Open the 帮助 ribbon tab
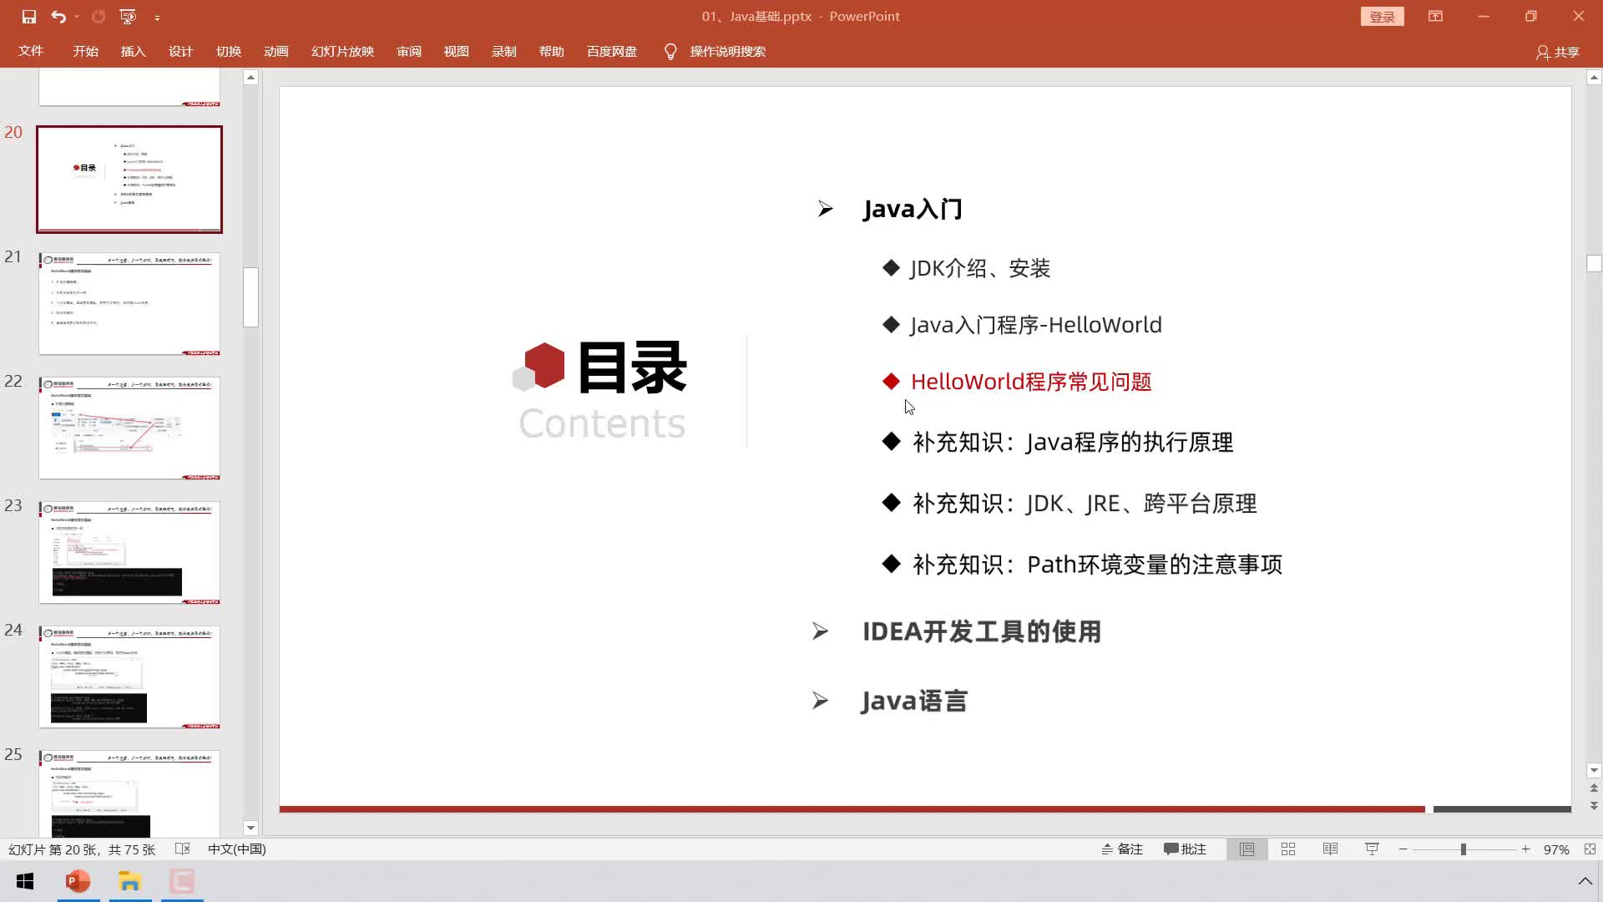Viewport: 1603px width, 902px height. [551, 52]
